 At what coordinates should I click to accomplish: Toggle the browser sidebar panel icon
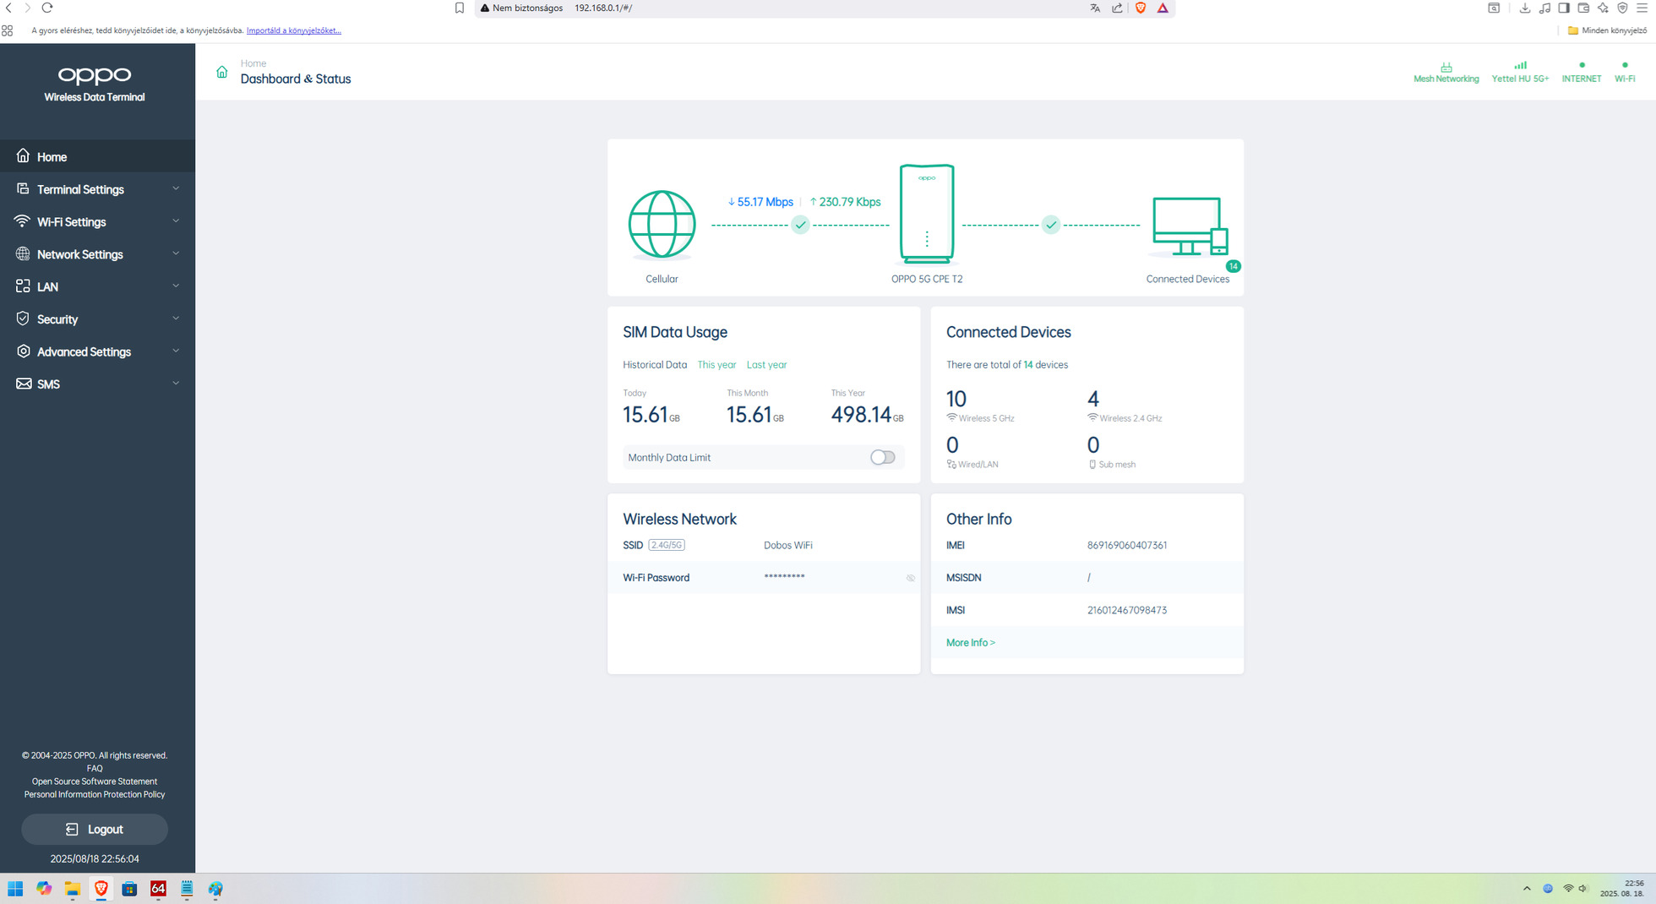(1564, 8)
